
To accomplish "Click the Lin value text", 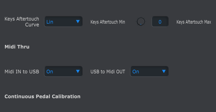I will (50, 22).
